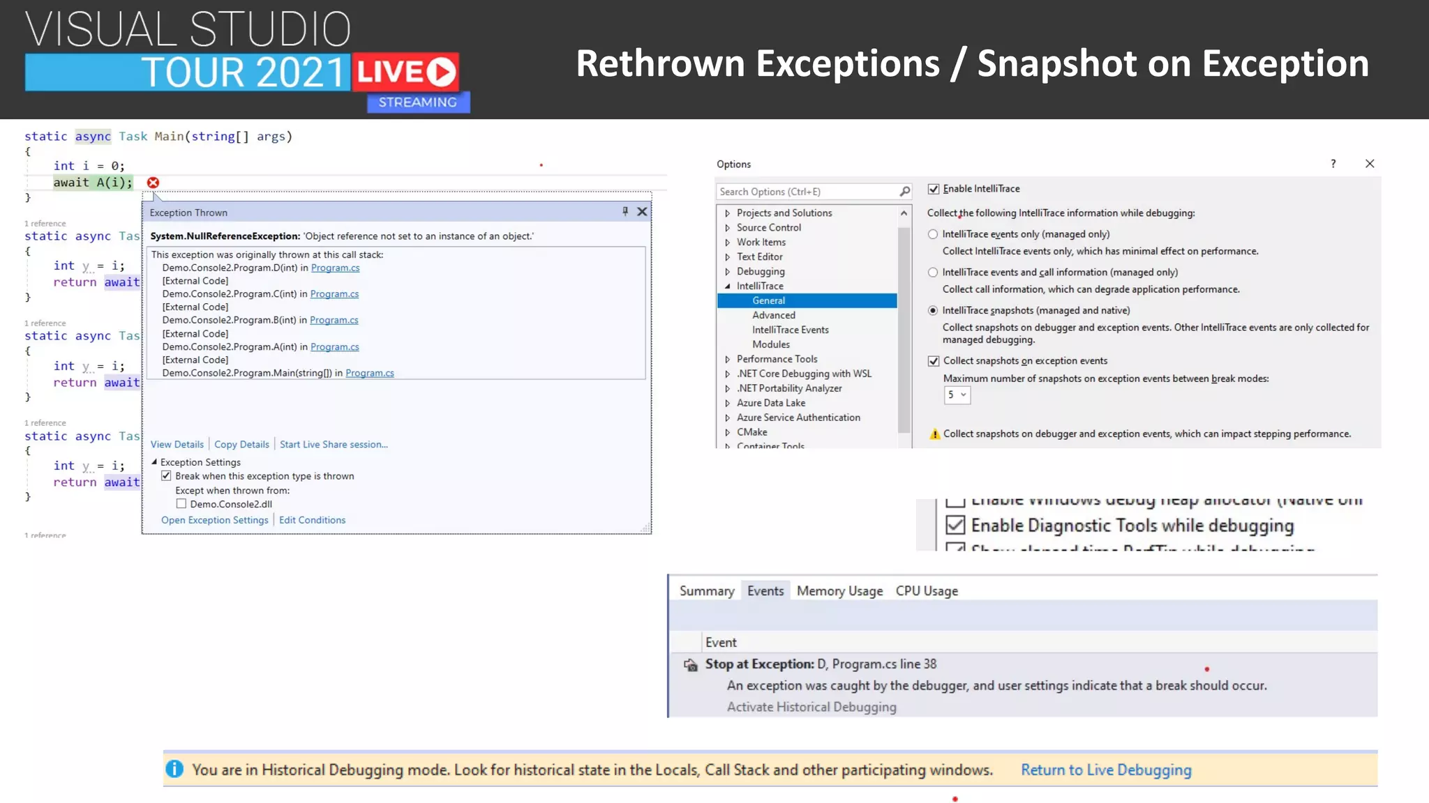Switch to the Summary tab
This screenshot has width=1429, height=803.
[707, 591]
